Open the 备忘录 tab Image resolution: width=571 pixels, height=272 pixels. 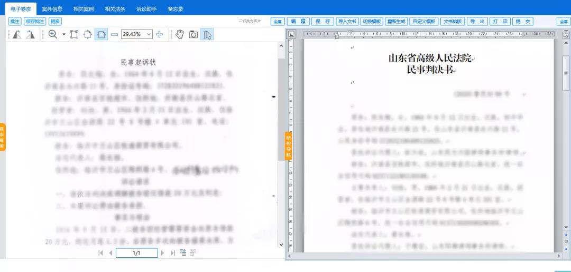pyautogui.click(x=176, y=9)
